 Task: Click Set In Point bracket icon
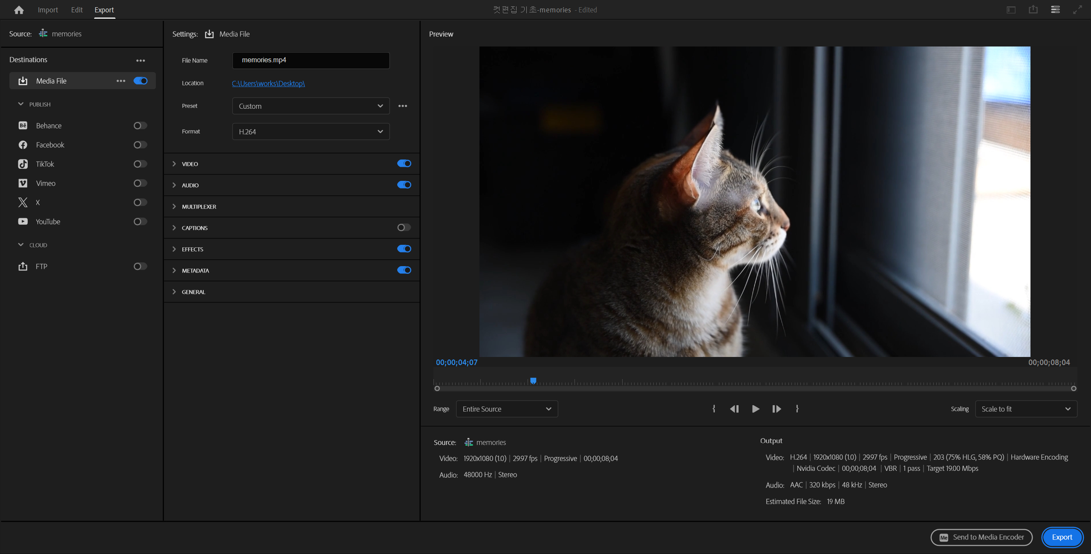pyautogui.click(x=714, y=409)
